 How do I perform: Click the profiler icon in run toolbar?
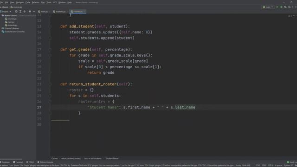[290, 7]
